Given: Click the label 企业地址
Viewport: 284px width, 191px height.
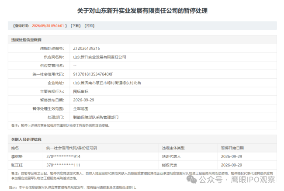Looking at the screenshot, I should pyautogui.click(x=56, y=83).
